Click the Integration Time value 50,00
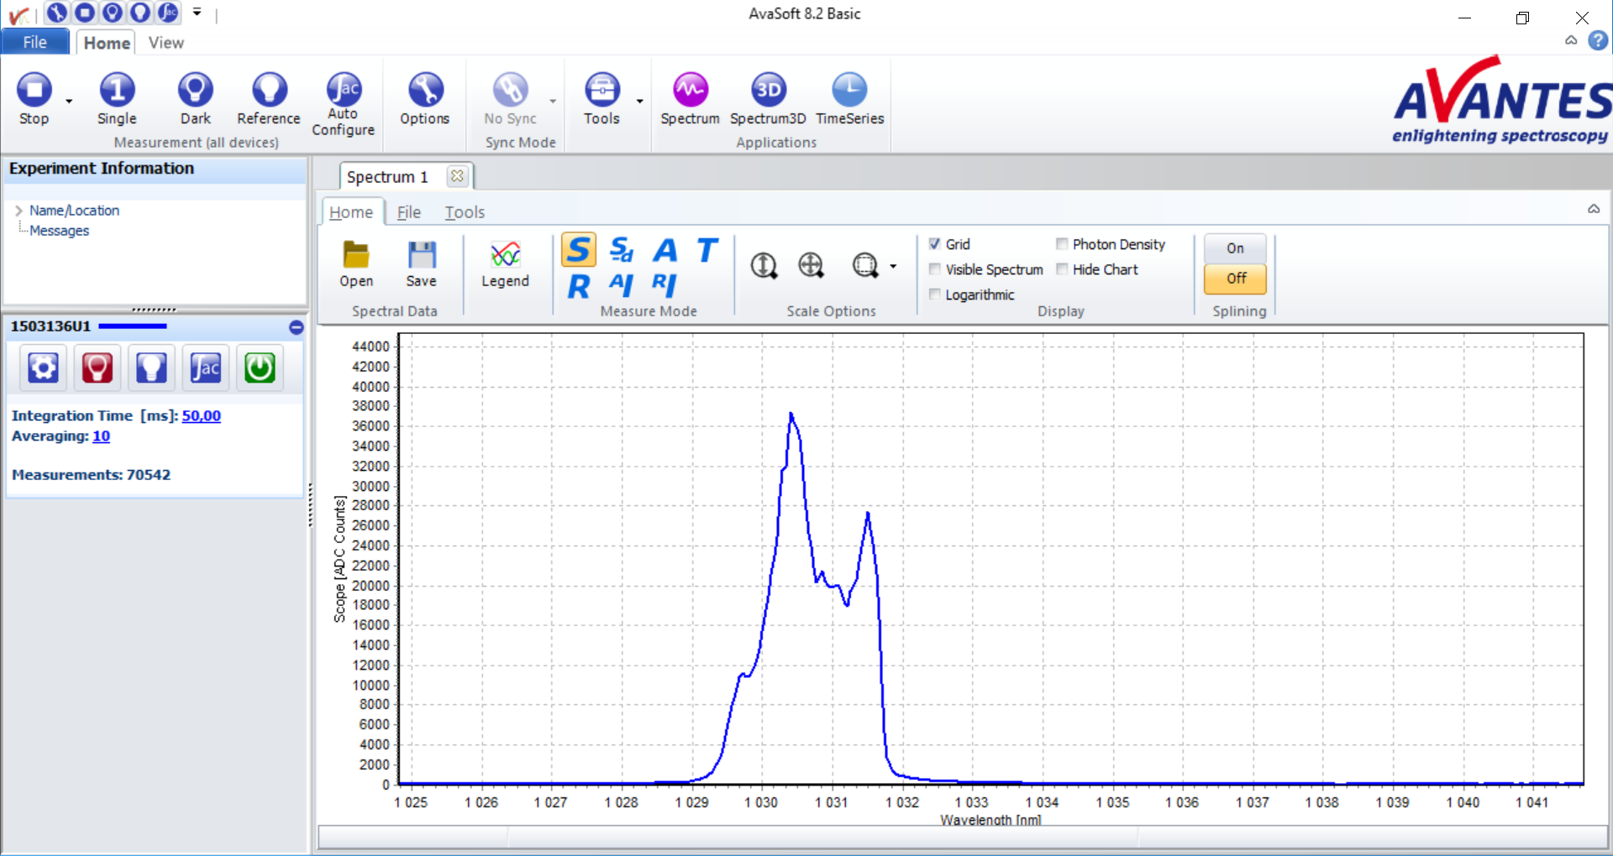 coord(201,415)
